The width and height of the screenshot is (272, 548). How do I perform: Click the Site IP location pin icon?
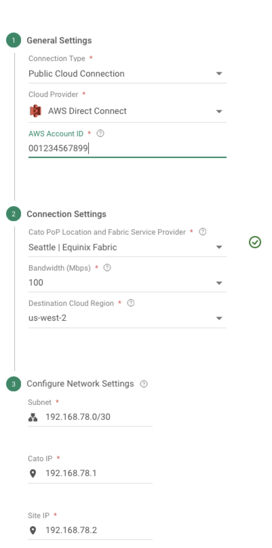[x=33, y=530]
